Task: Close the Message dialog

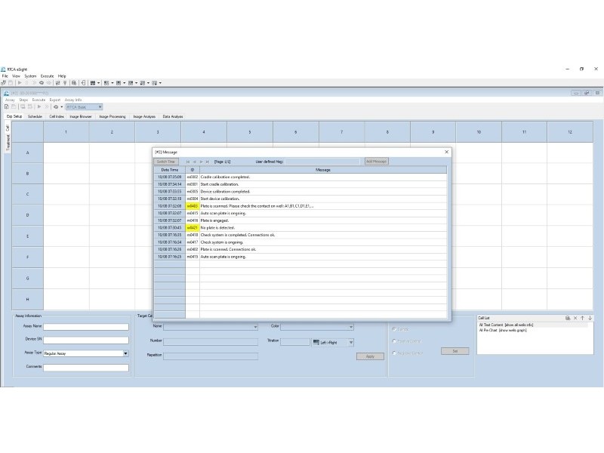Action: click(446, 152)
